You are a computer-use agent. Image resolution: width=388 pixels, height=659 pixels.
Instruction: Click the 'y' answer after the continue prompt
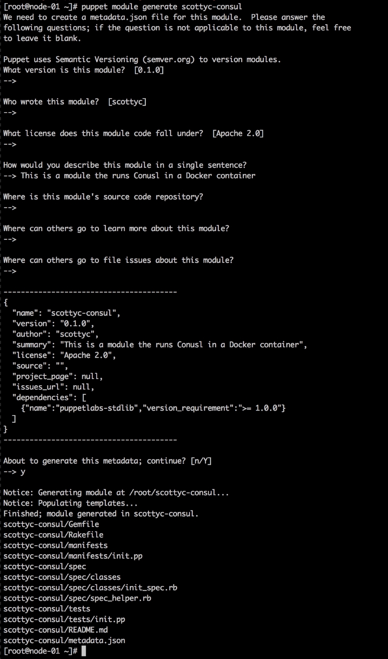click(x=23, y=472)
